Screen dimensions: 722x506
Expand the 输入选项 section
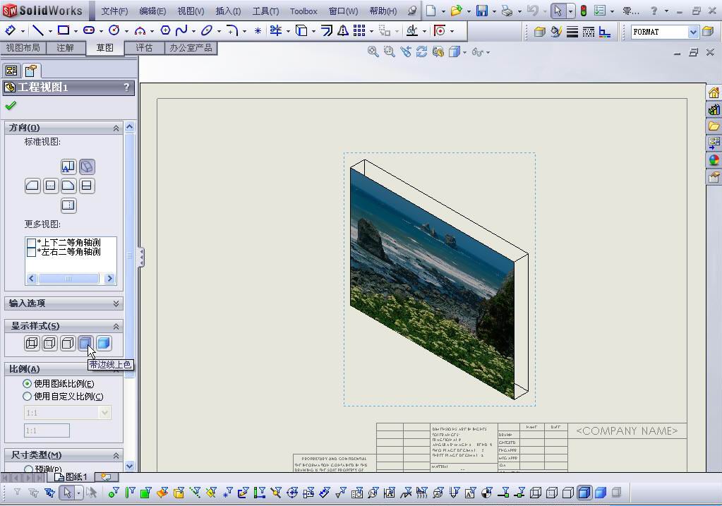[x=116, y=303]
